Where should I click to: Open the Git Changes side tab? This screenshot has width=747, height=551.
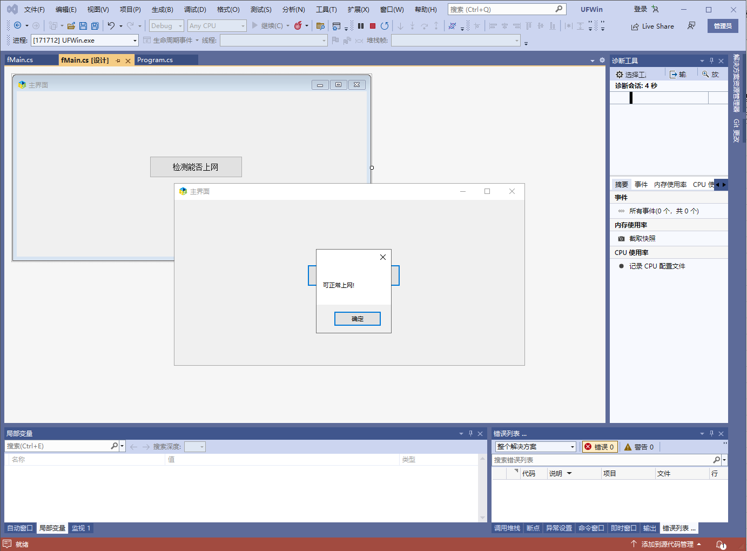click(736, 131)
